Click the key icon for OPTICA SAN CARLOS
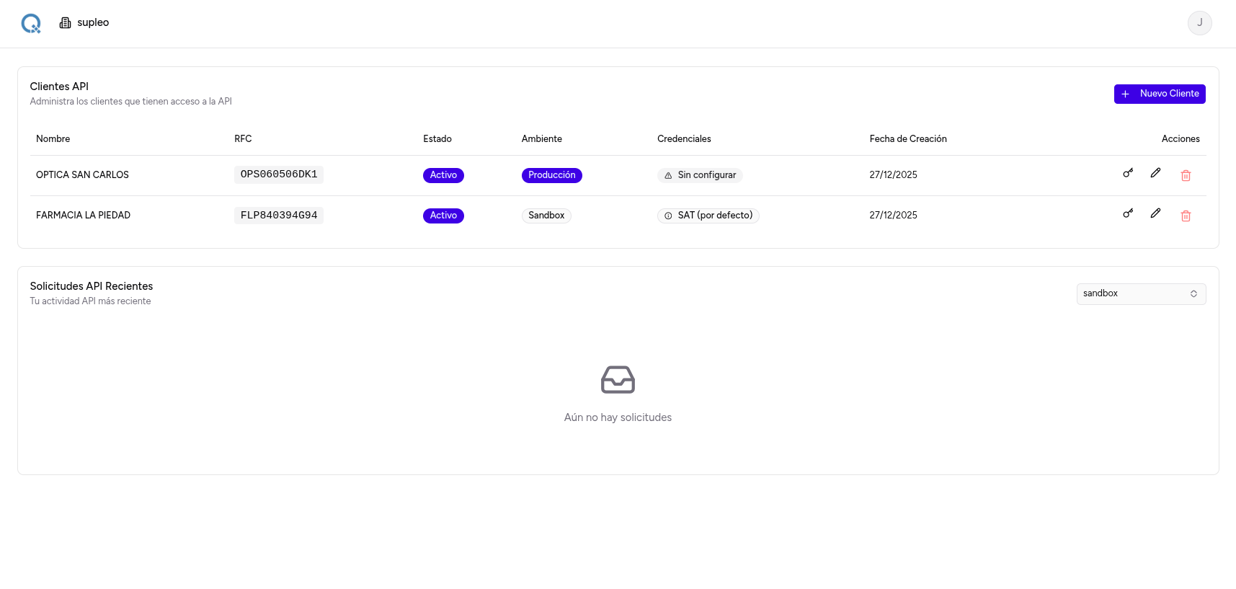The image size is (1236, 589). [x=1128, y=173]
